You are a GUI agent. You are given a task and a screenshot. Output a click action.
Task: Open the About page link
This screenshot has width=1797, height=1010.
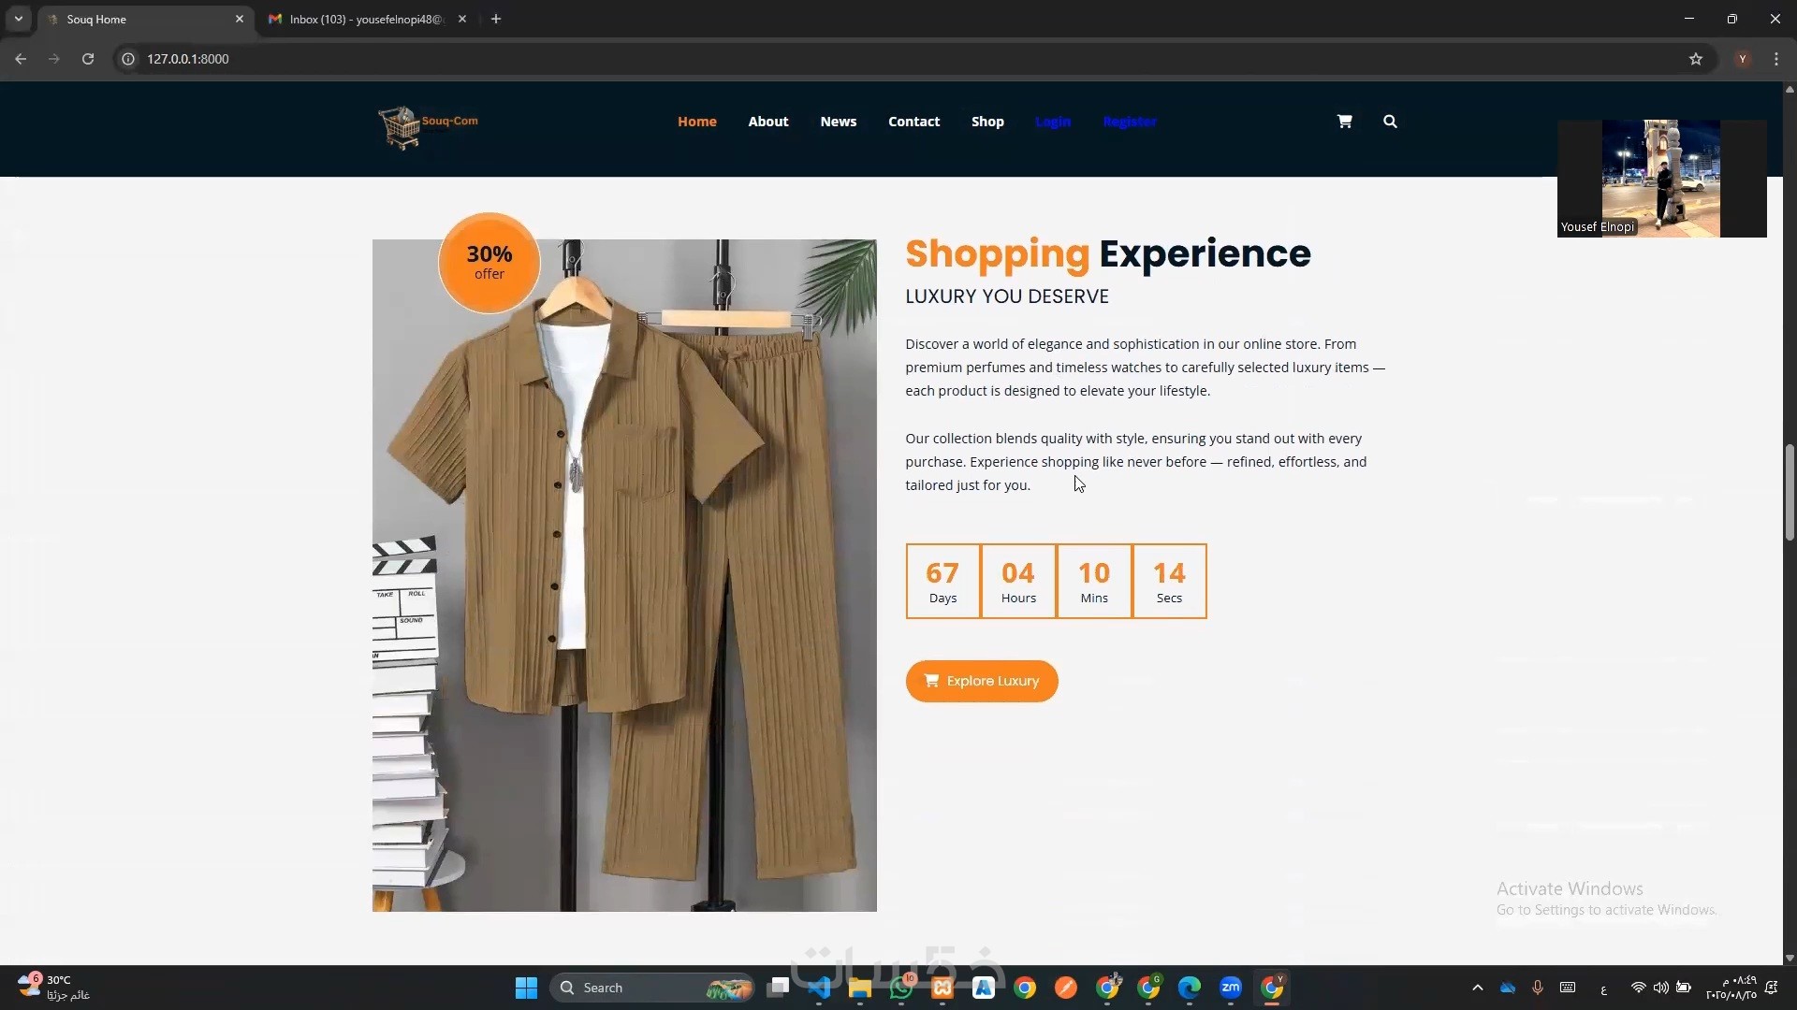pyautogui.click(x=767, y=122)
